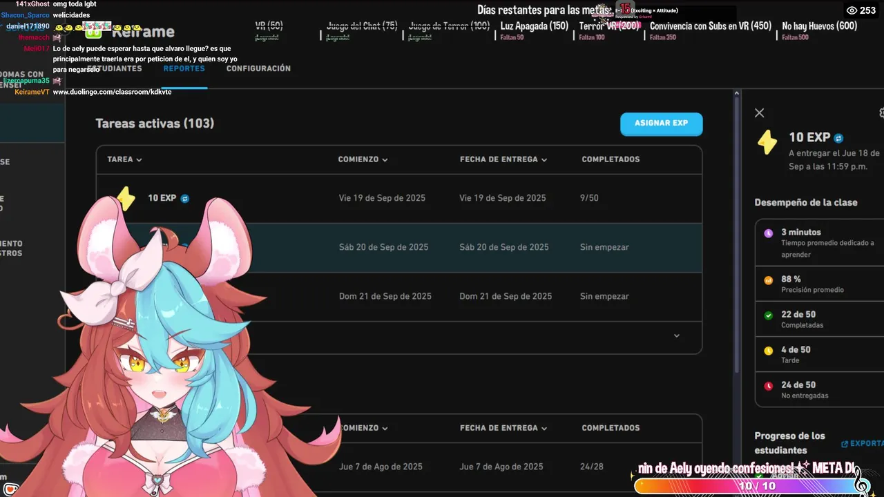Open the Sáb 20 de Sep 2025 task row
Image resolution: width=884 pixels, height=497 pixels.
[399, 247]
